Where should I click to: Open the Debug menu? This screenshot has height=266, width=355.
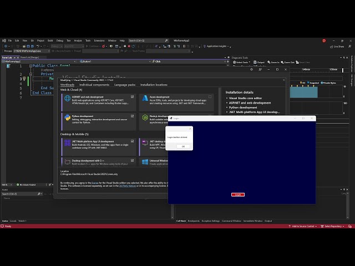tap(60, 40)
